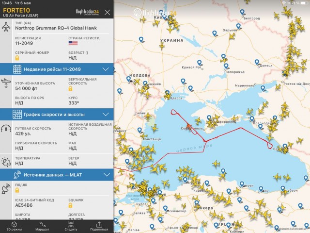Tap the Маршрут route button
Image resolution: width=310 pixels, height=233 pixels.
coord(42,226)
